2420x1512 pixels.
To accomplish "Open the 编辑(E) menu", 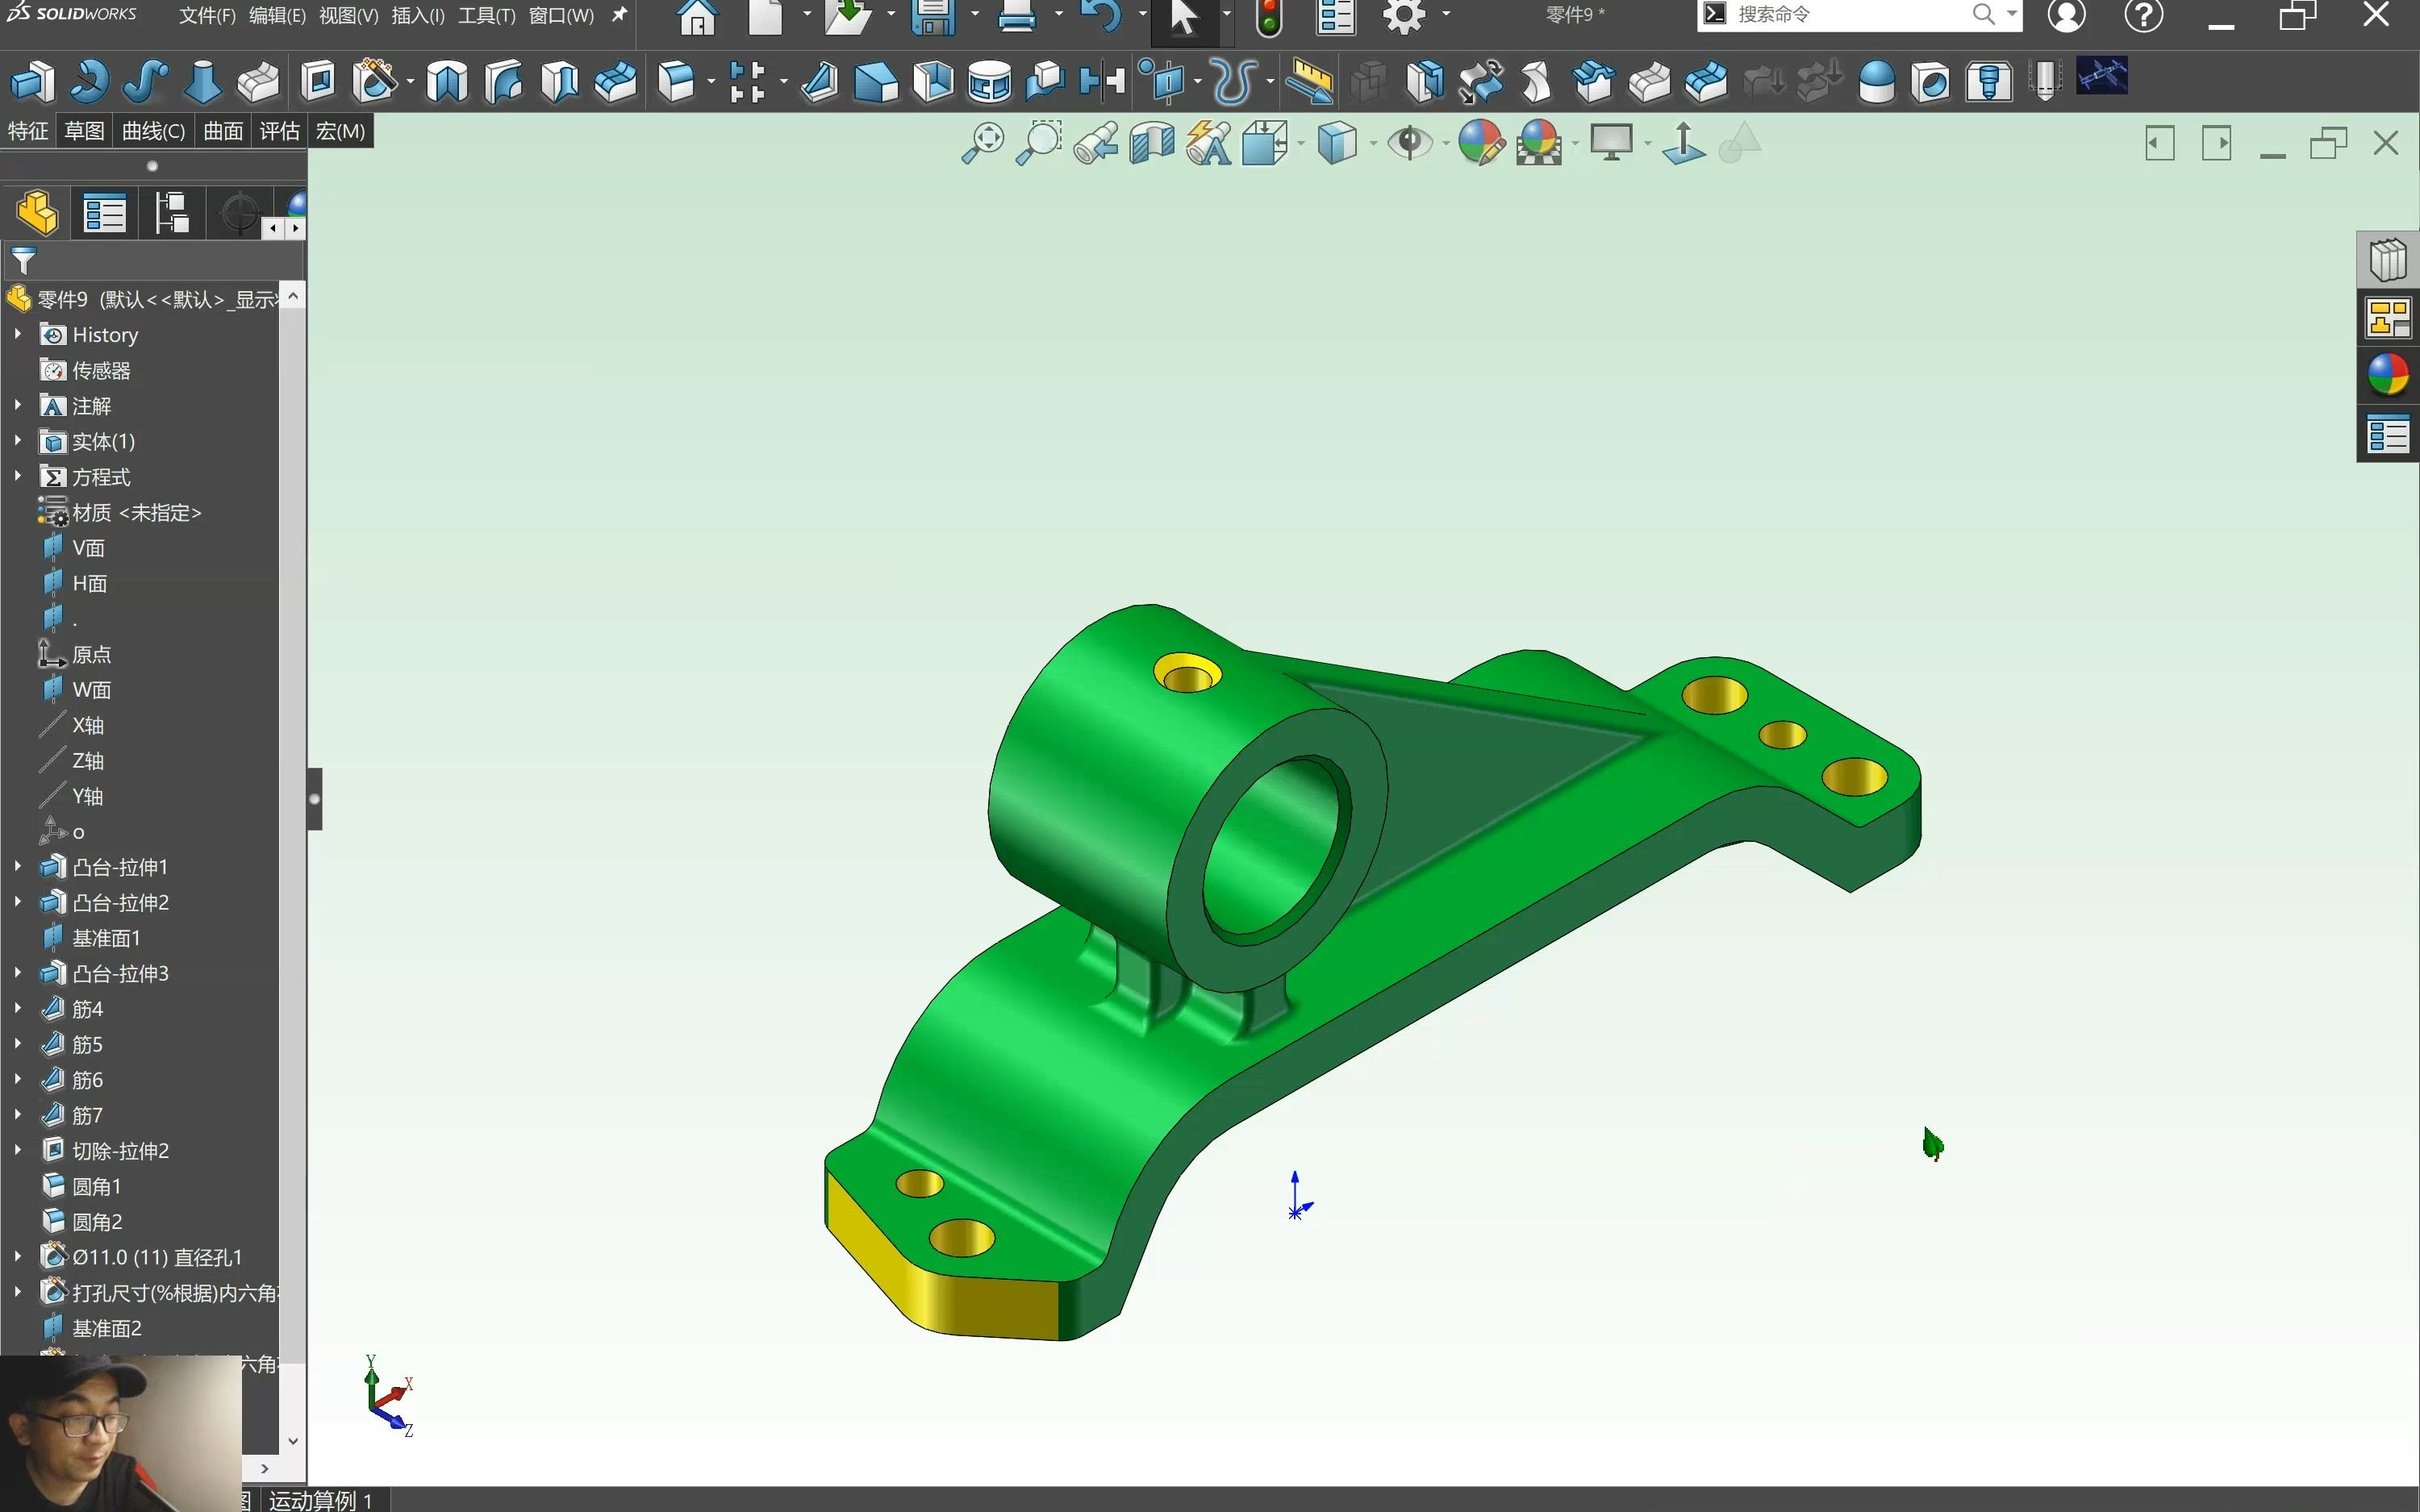I will click(x=277, y=16).
